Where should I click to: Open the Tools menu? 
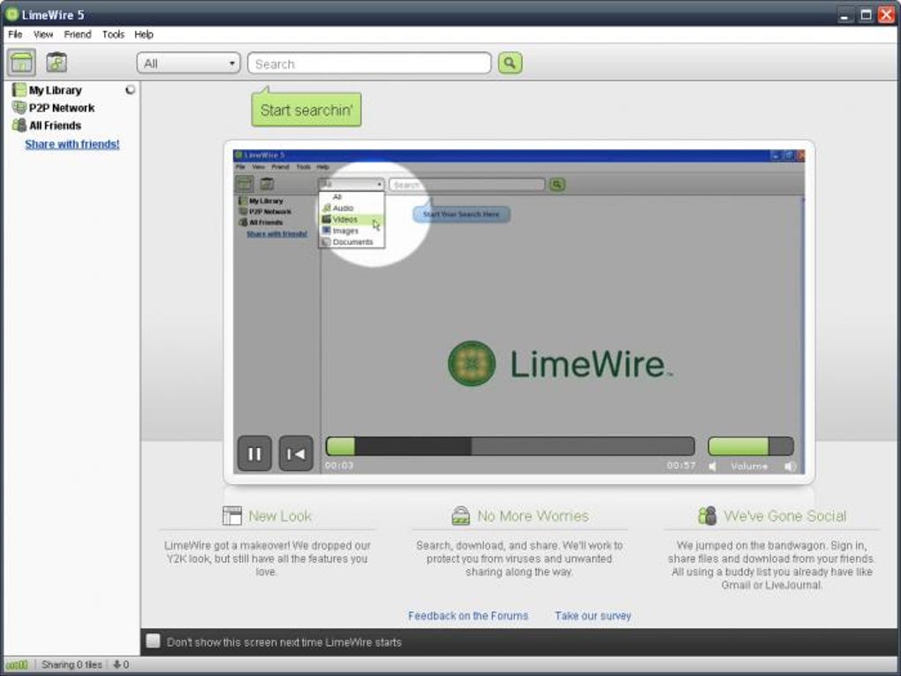(x=113, y=34)
